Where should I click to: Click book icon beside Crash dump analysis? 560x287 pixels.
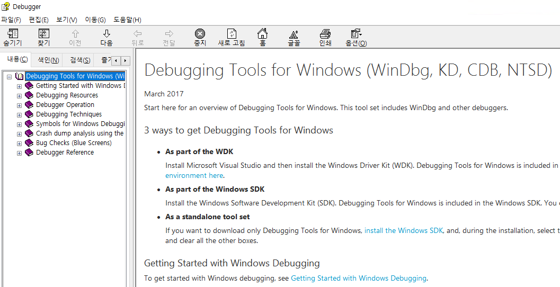coord(29,133)
